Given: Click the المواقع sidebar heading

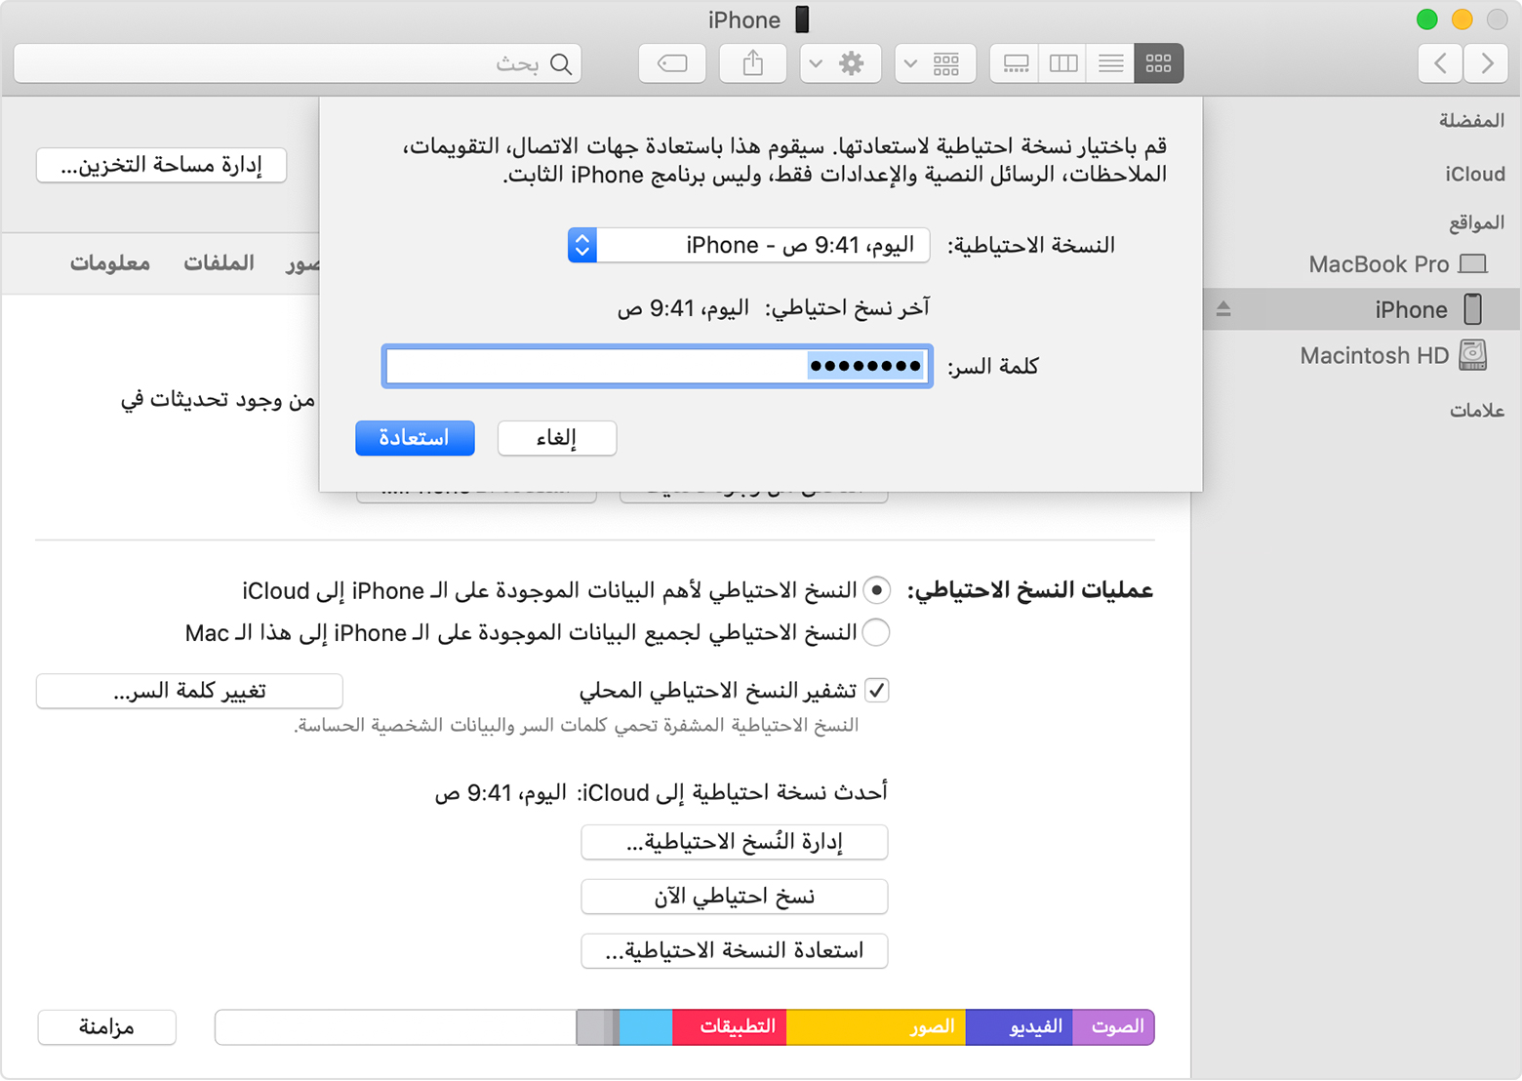Looking at the screenshot, I should tap(1476, 222).
